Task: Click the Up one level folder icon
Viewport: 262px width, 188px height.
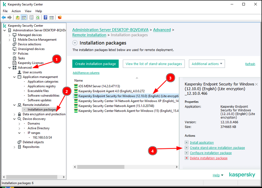Action: click(18, 17)
